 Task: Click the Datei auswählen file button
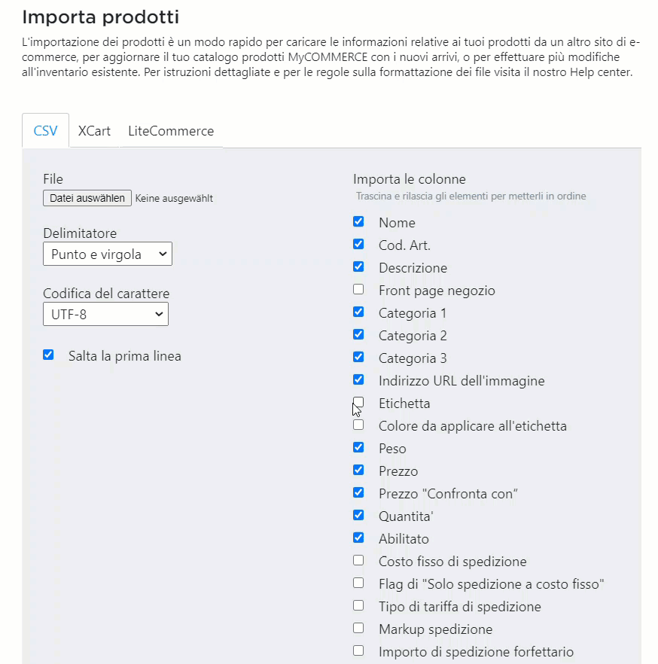[87, 198]
